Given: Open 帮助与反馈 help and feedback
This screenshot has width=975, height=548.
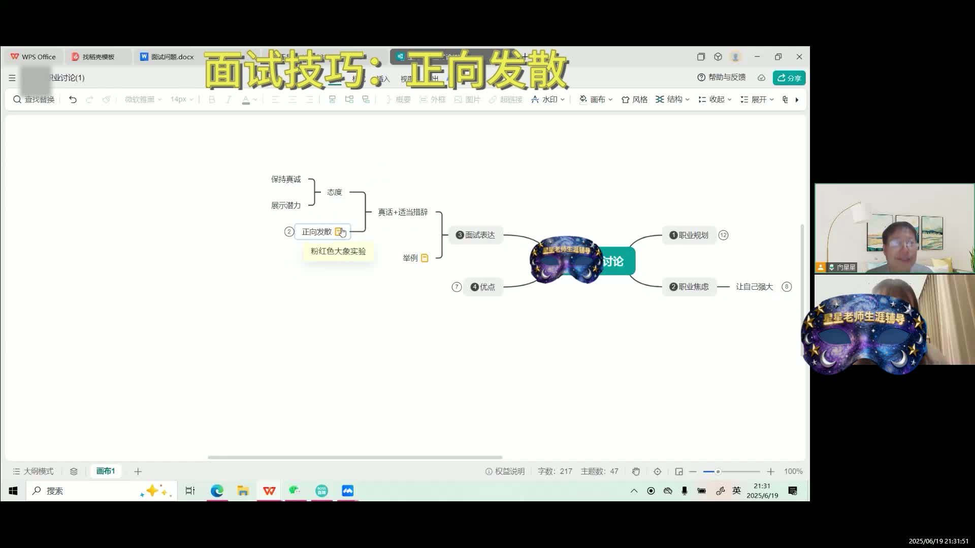Looking at the screenshot, I should (722, 77).
